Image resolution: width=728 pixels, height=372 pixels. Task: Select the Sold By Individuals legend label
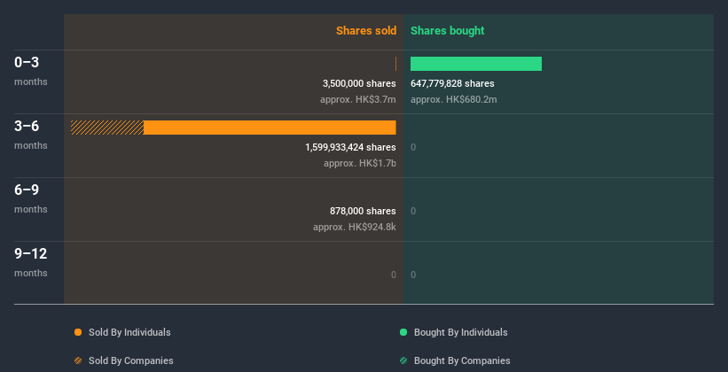pos(129,332)
